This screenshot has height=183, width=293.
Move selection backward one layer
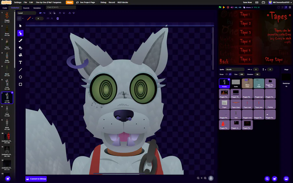tap(64, 13)
